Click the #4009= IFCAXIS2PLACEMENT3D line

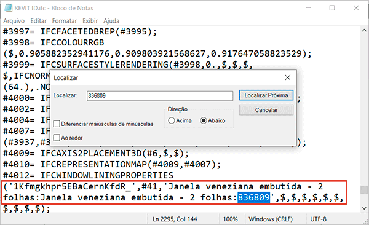coord(96,154)
